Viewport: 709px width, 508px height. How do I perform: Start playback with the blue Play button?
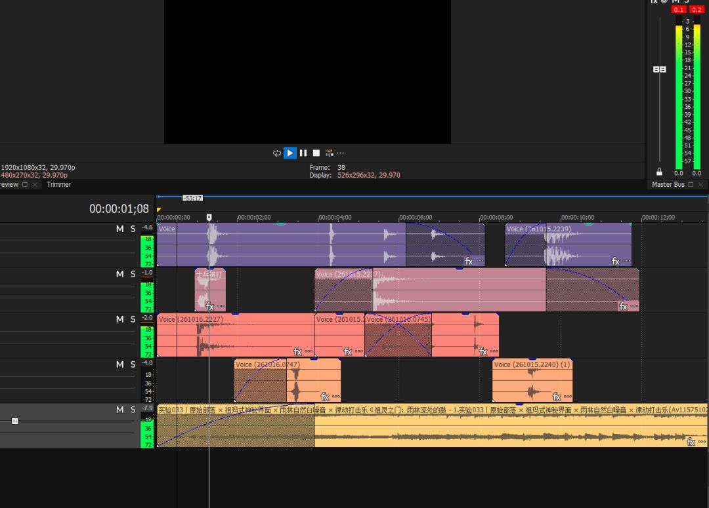290,153
